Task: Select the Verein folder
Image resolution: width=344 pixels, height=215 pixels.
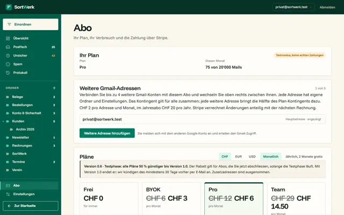Action: pyautogui.click(x=31, y=170)
